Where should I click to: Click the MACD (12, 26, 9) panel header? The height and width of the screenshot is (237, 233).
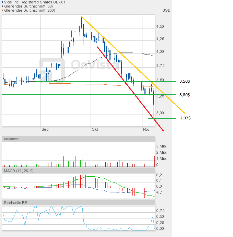click(19, 170)
